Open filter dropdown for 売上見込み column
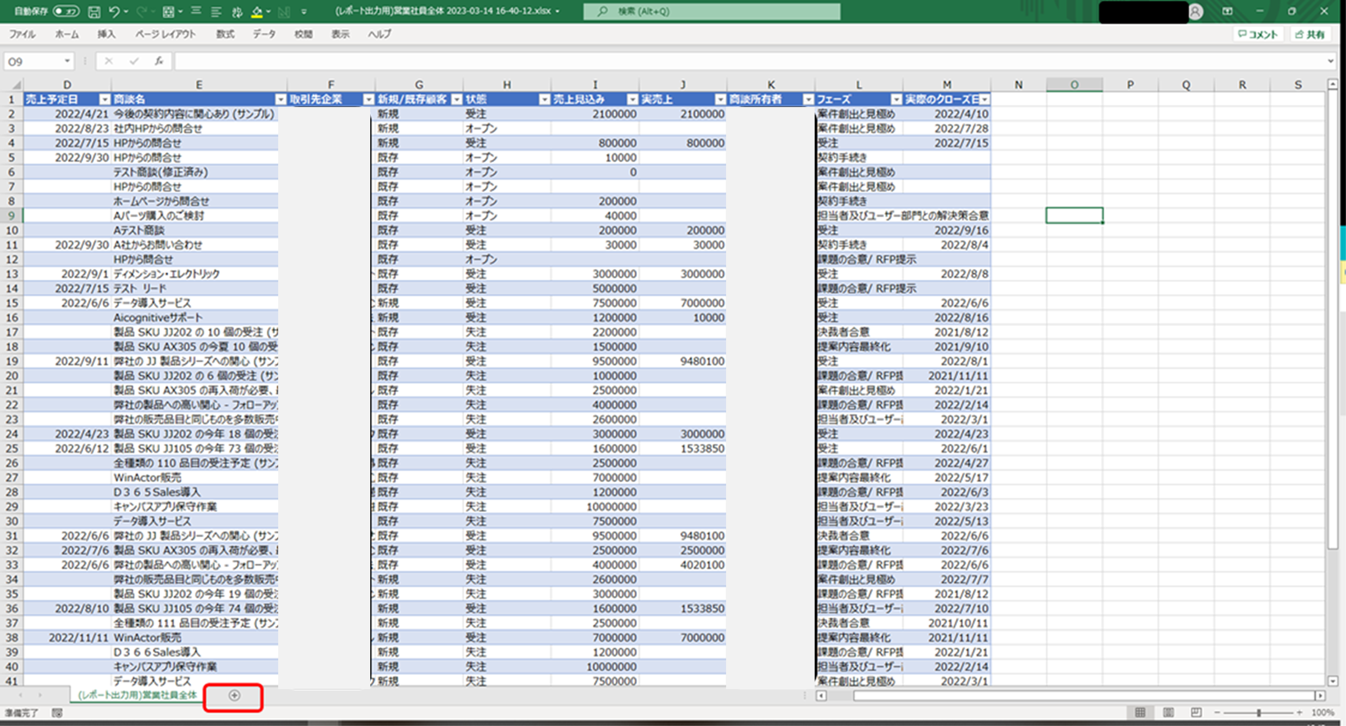 pos(633,99)
